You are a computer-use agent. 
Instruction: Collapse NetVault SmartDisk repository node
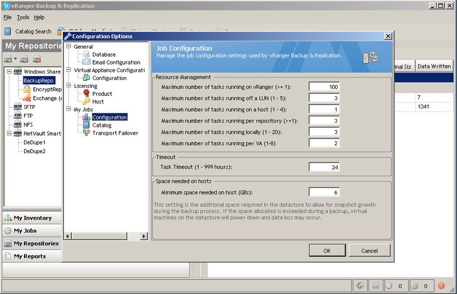(x=9, y=133)
